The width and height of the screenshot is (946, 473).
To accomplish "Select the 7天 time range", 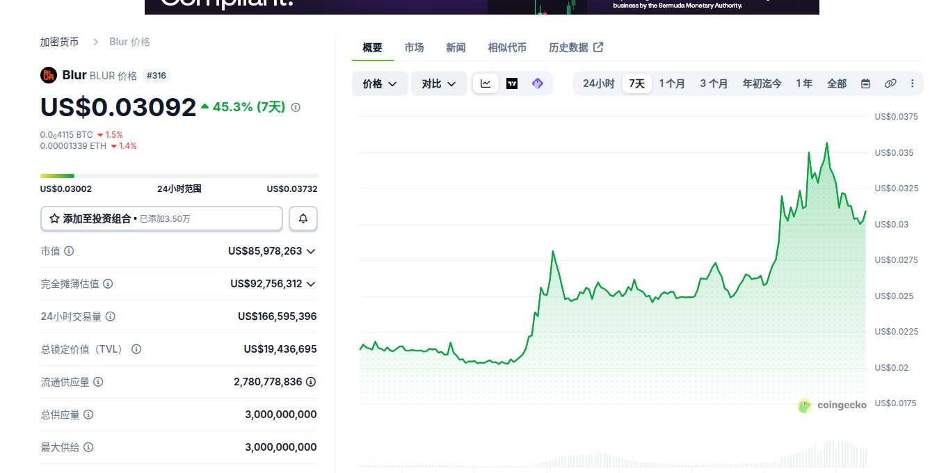I will [637, 83].
